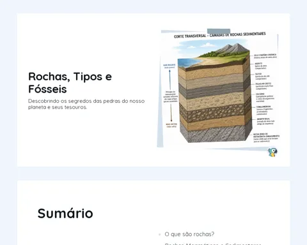
Task: Click the "Sumário" heading
Action: (65, 213)
